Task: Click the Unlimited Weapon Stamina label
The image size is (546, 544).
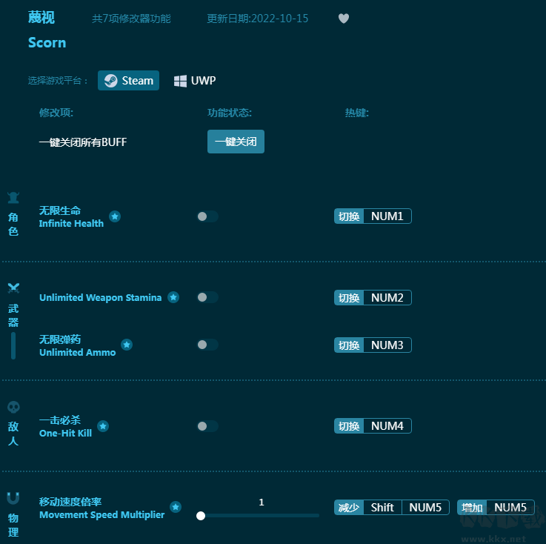Action: pos(100,297)
